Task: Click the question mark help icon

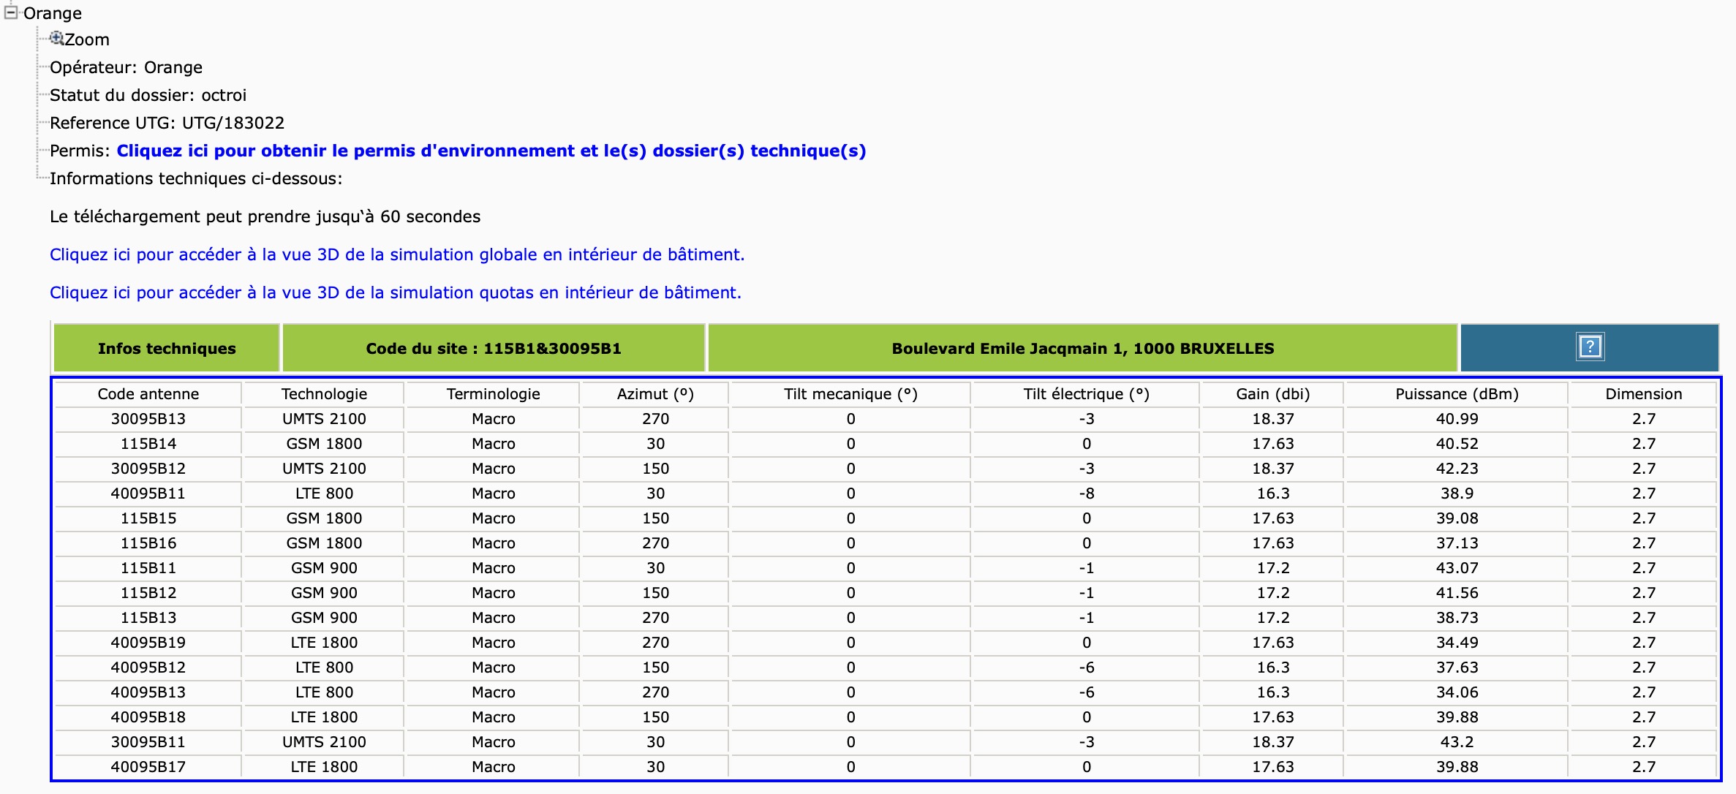Action: tap(1590, 347)
